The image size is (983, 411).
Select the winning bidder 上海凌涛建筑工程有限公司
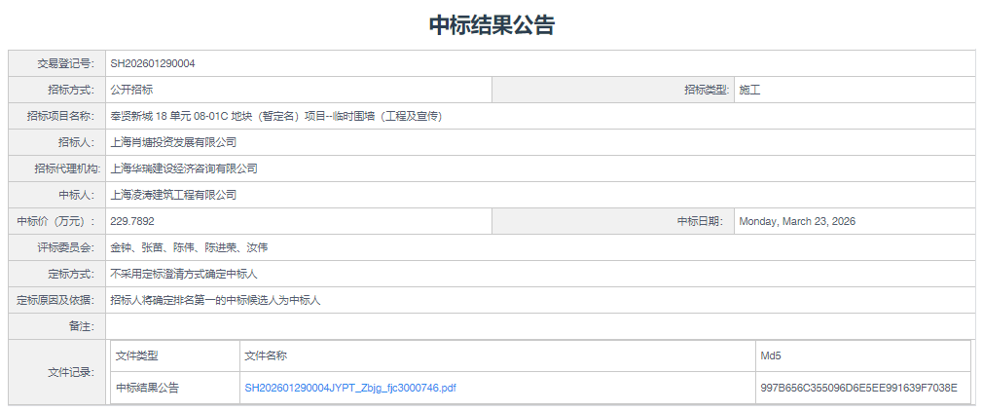[x=173, y=195]
